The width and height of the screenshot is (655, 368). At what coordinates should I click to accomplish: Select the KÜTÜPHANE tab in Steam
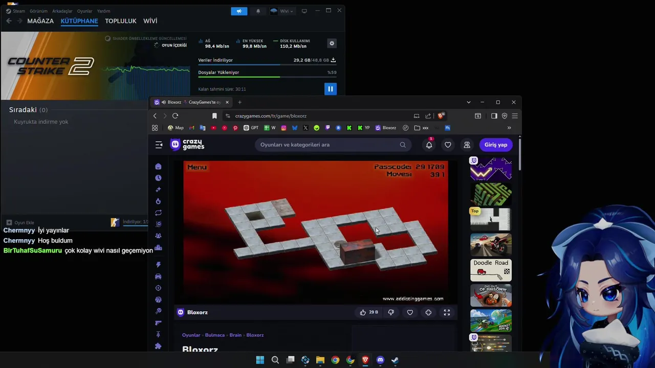79,21
